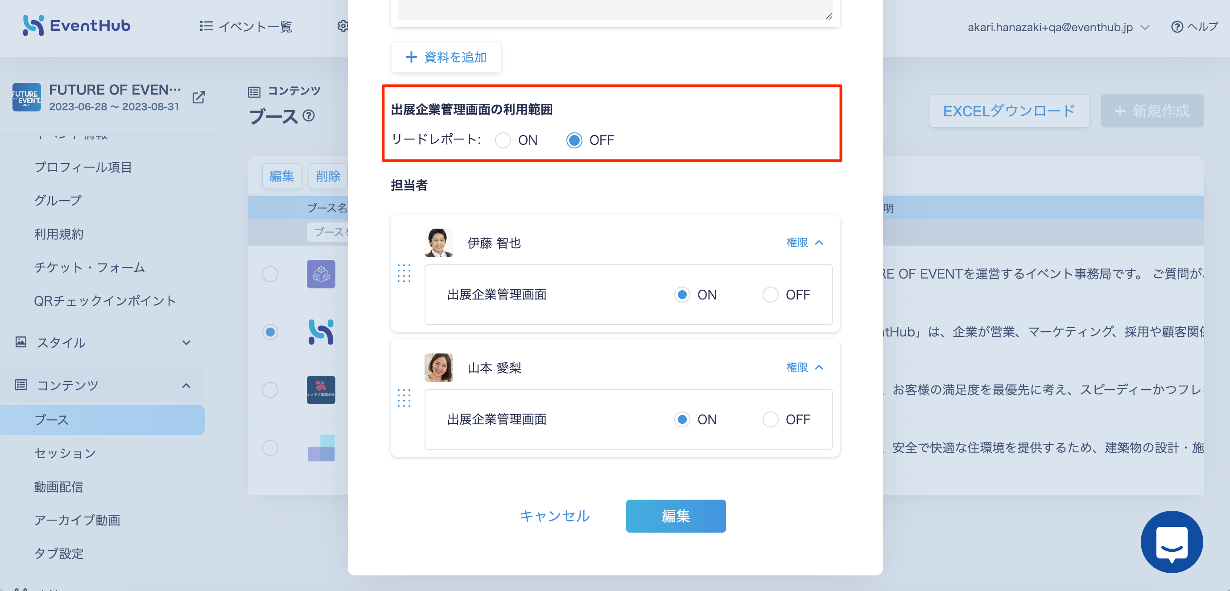Set リードレポート to OFF
This screenshot has height=591, width=1230.
click(574, 140)
